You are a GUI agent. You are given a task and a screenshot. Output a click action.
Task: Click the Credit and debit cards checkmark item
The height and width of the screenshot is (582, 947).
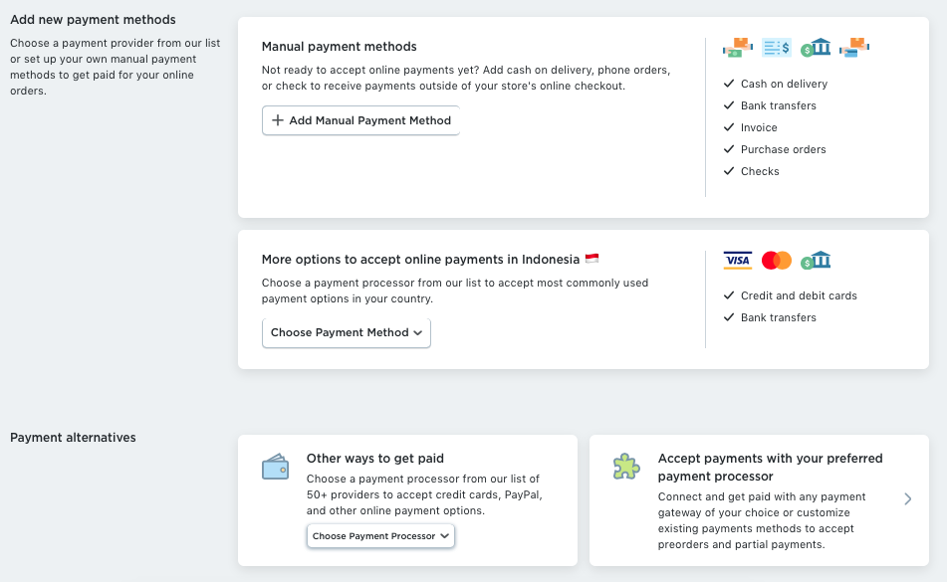(x=798, y=295)
